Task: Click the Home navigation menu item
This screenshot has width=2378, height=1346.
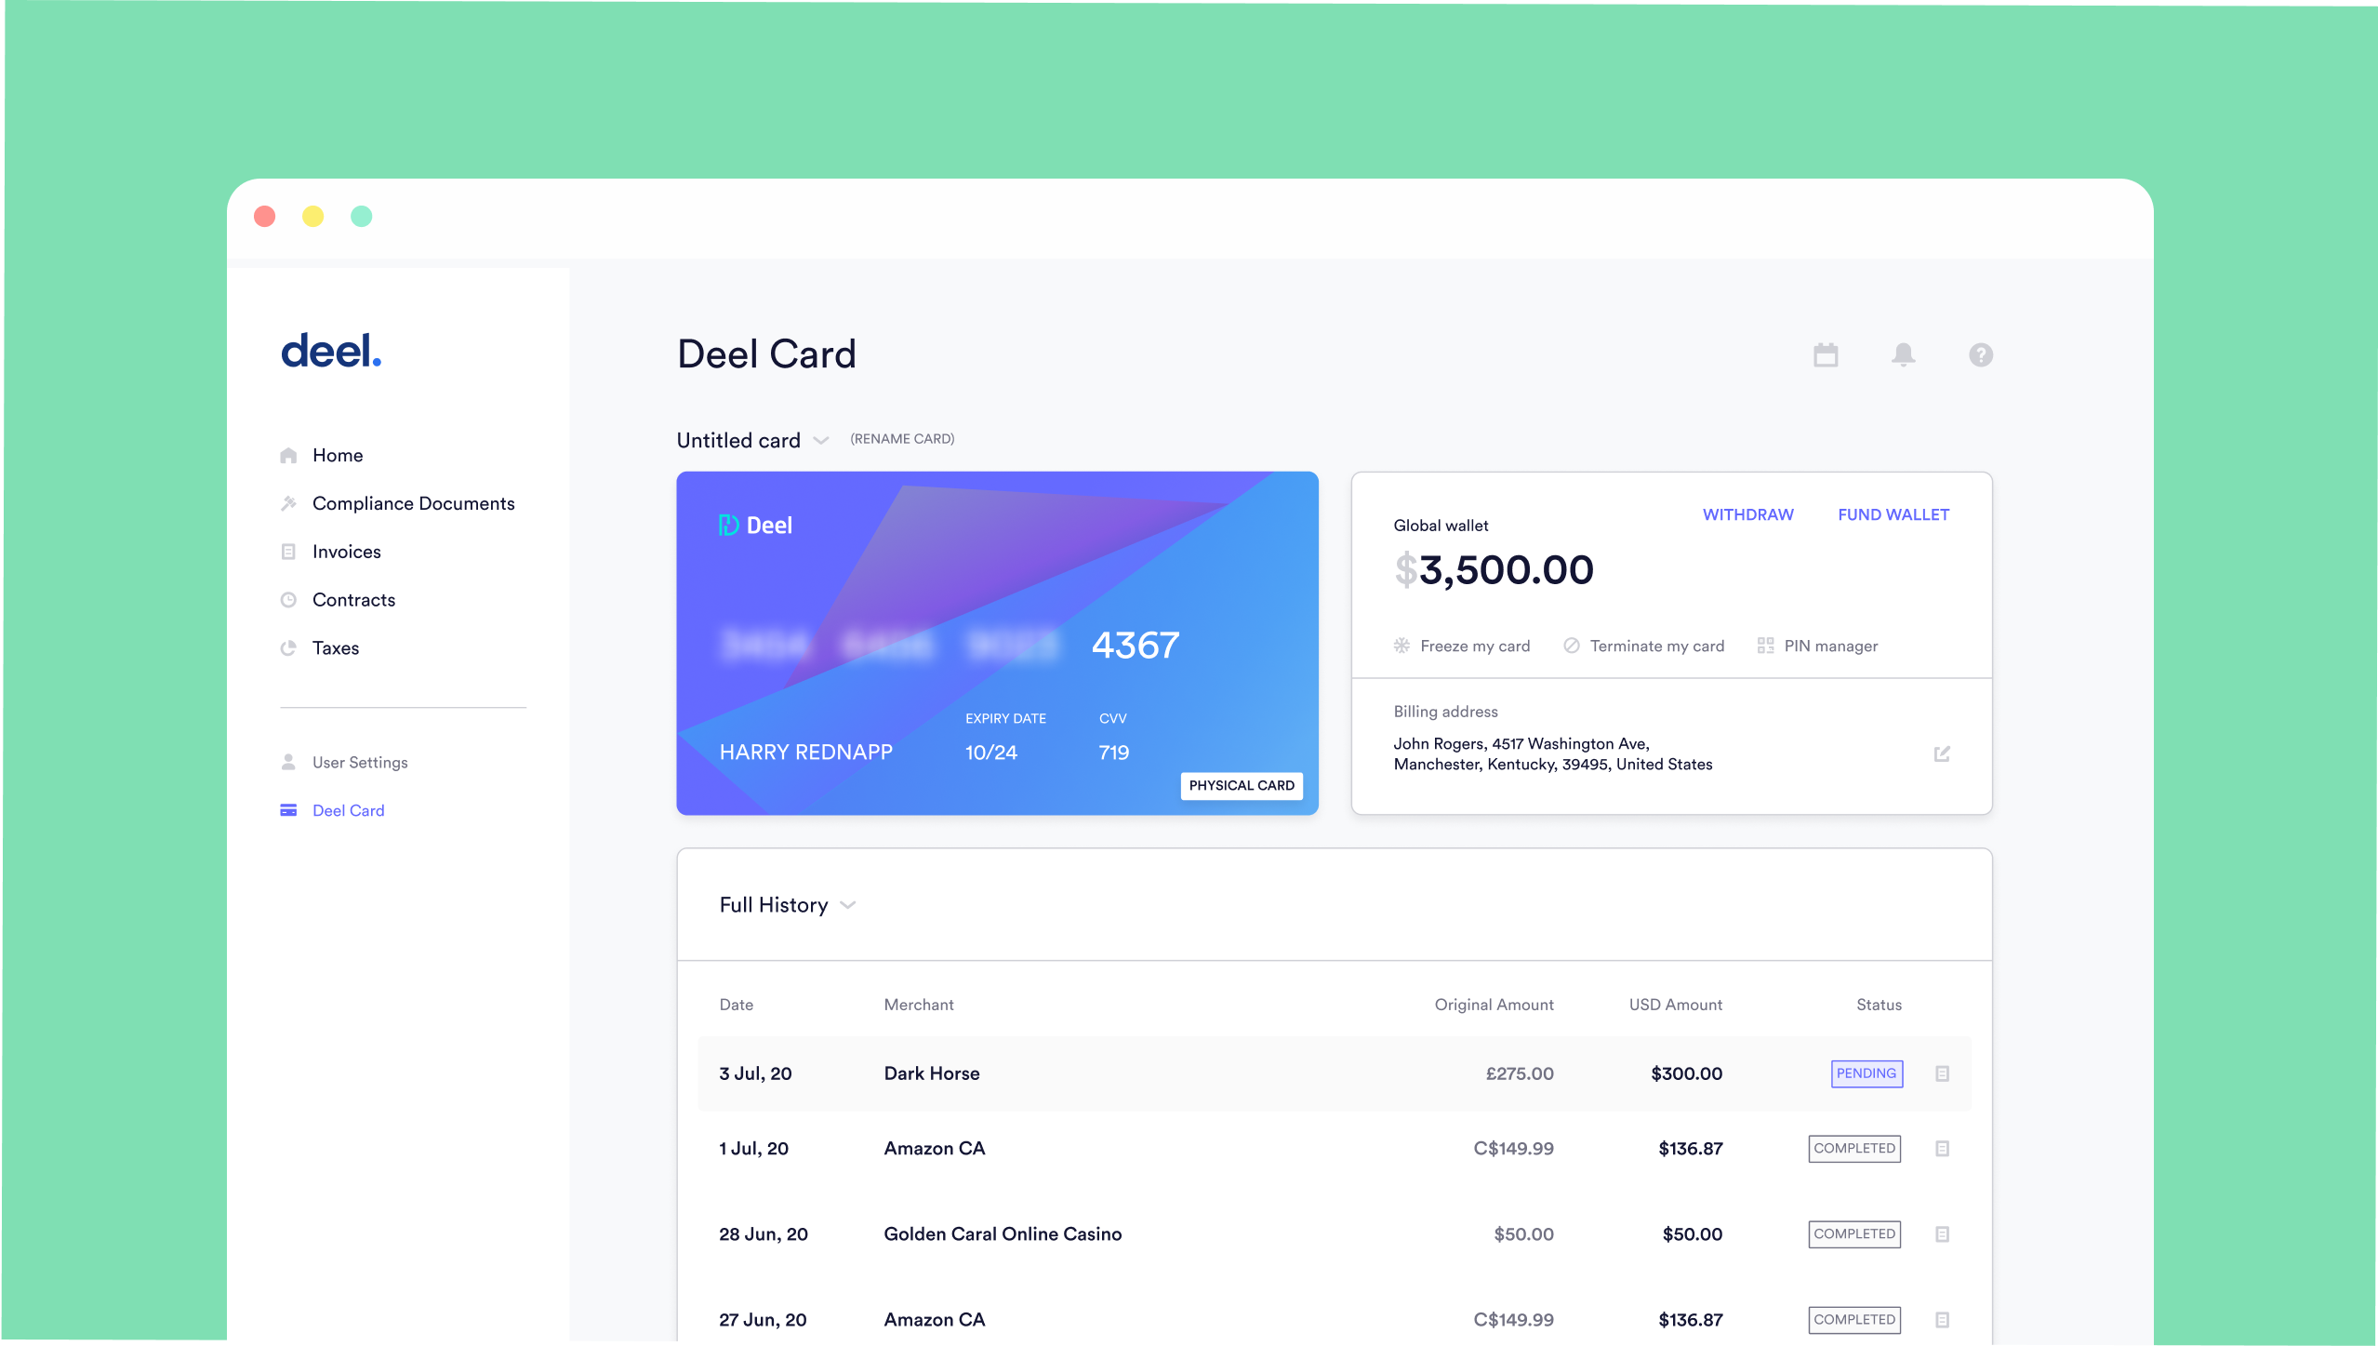Action: click(339, 454)
